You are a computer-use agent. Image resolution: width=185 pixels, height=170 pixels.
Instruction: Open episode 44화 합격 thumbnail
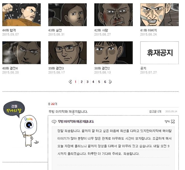22,15
